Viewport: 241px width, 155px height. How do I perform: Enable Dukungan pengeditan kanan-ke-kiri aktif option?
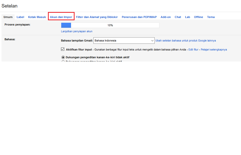tap(63, 62)
